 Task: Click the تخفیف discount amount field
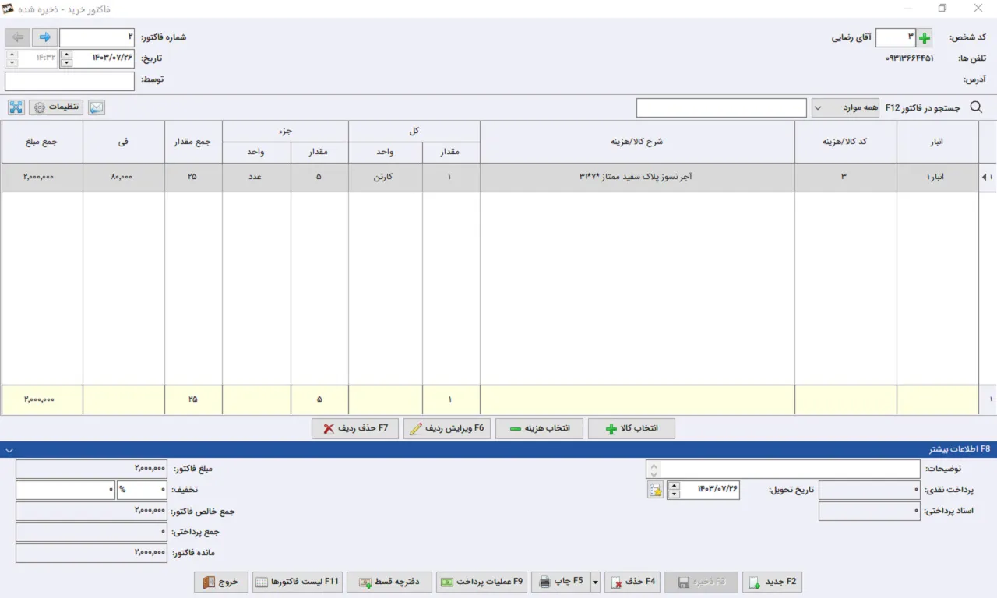[65, 490]
